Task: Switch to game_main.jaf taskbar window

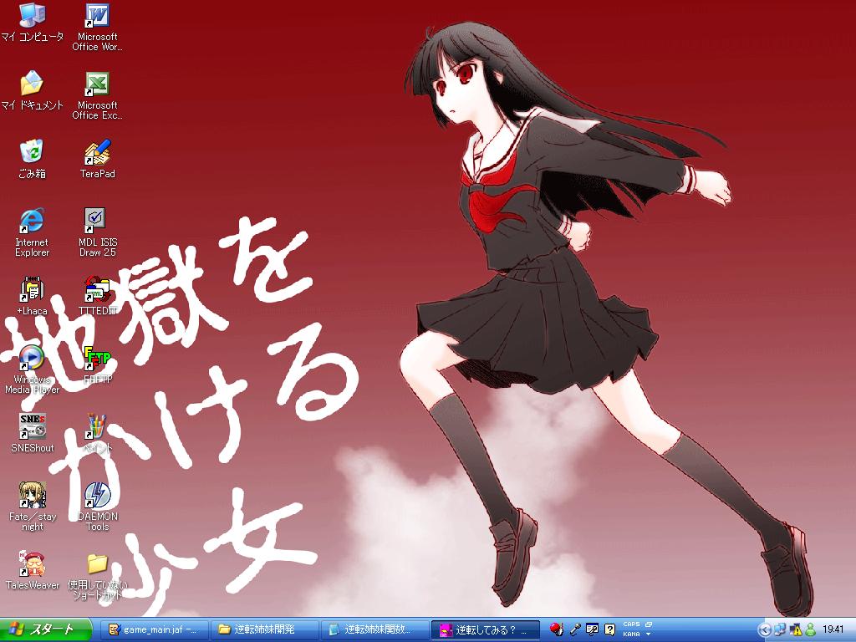Action: coord(155,630)
